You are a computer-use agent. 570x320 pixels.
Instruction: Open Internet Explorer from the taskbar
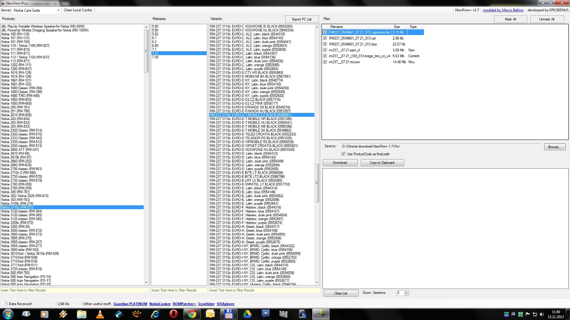[x=155, y=314]
